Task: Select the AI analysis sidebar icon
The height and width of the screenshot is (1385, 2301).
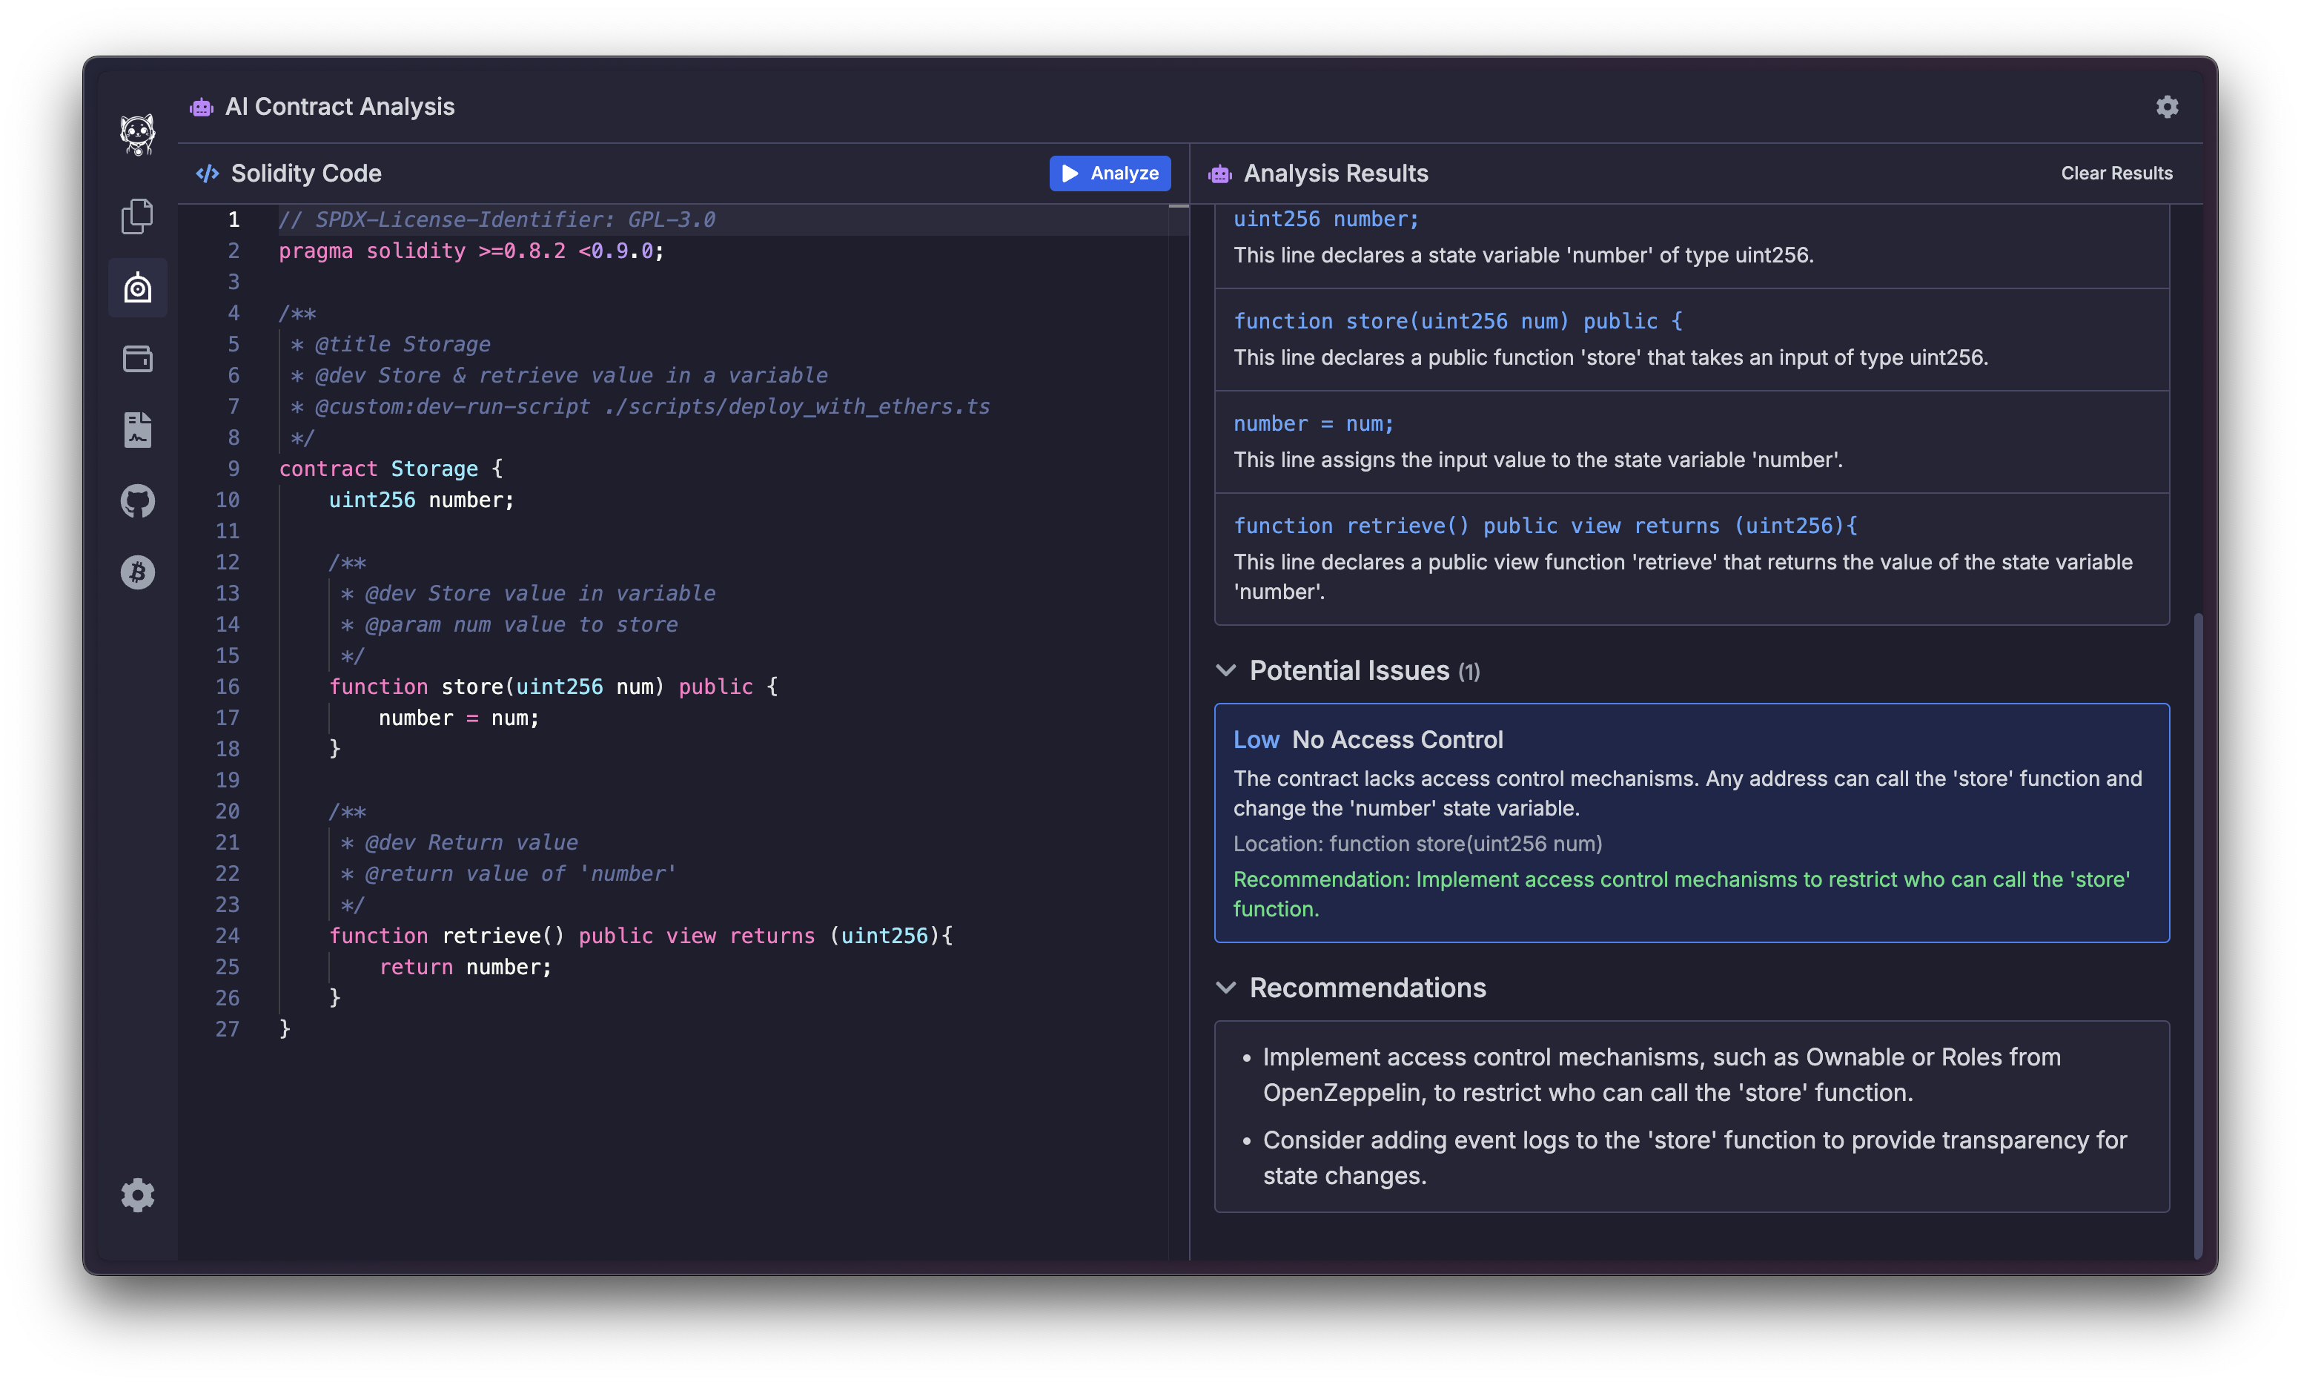Action: click(x=137, y=288)
